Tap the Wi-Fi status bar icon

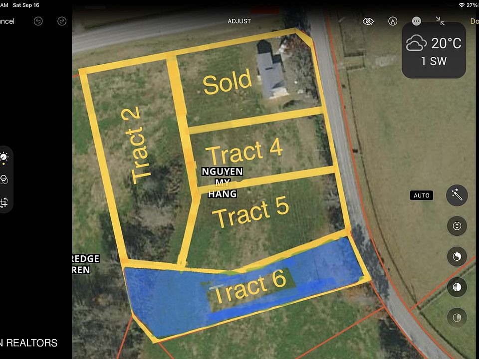coord(462,5)
